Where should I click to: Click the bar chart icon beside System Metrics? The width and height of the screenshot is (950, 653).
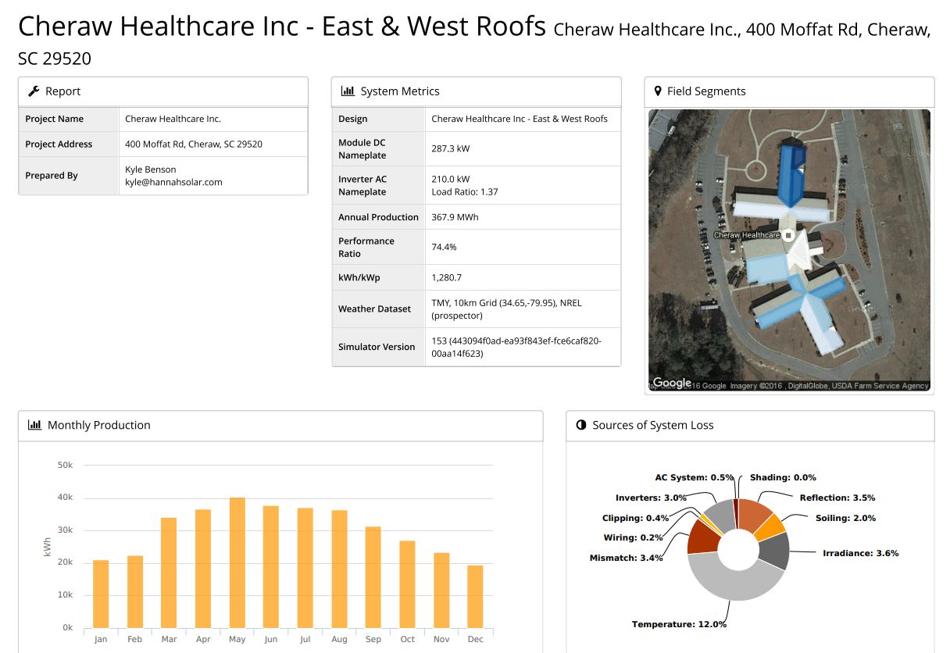click(347, 91)
